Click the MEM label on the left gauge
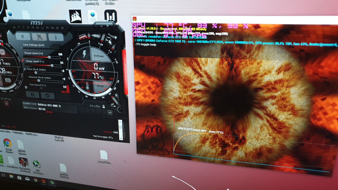The height and width of the screenshot is (190, 338). coord(8,80)
